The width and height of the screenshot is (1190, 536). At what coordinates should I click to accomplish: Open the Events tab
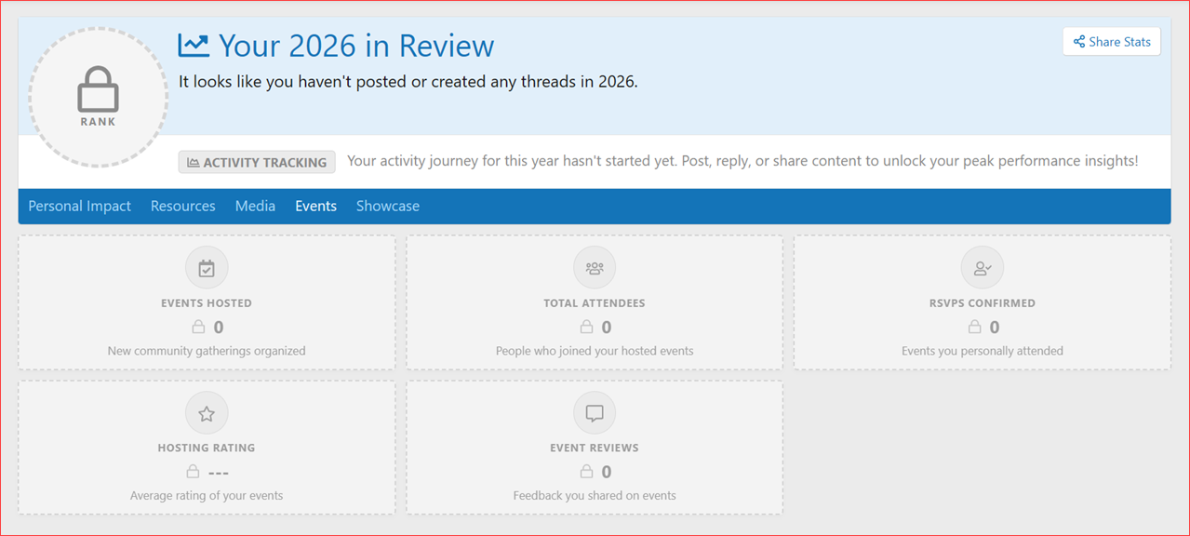(316, 207)
